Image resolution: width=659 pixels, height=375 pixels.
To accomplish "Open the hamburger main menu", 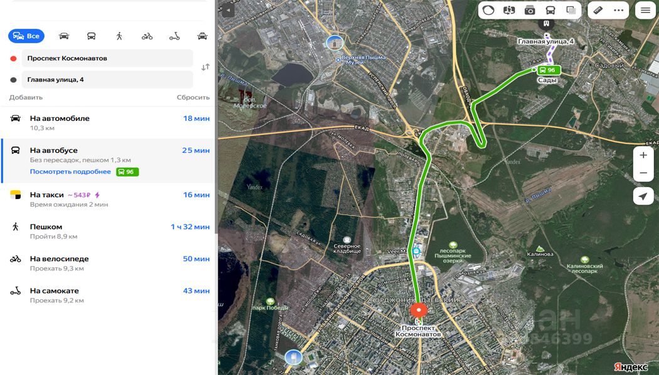I will point(645,11).
